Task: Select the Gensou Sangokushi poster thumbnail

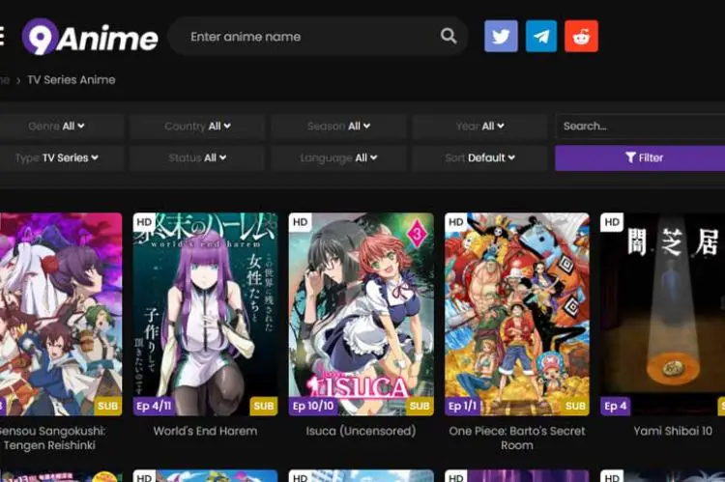Action: pos(61,314)
